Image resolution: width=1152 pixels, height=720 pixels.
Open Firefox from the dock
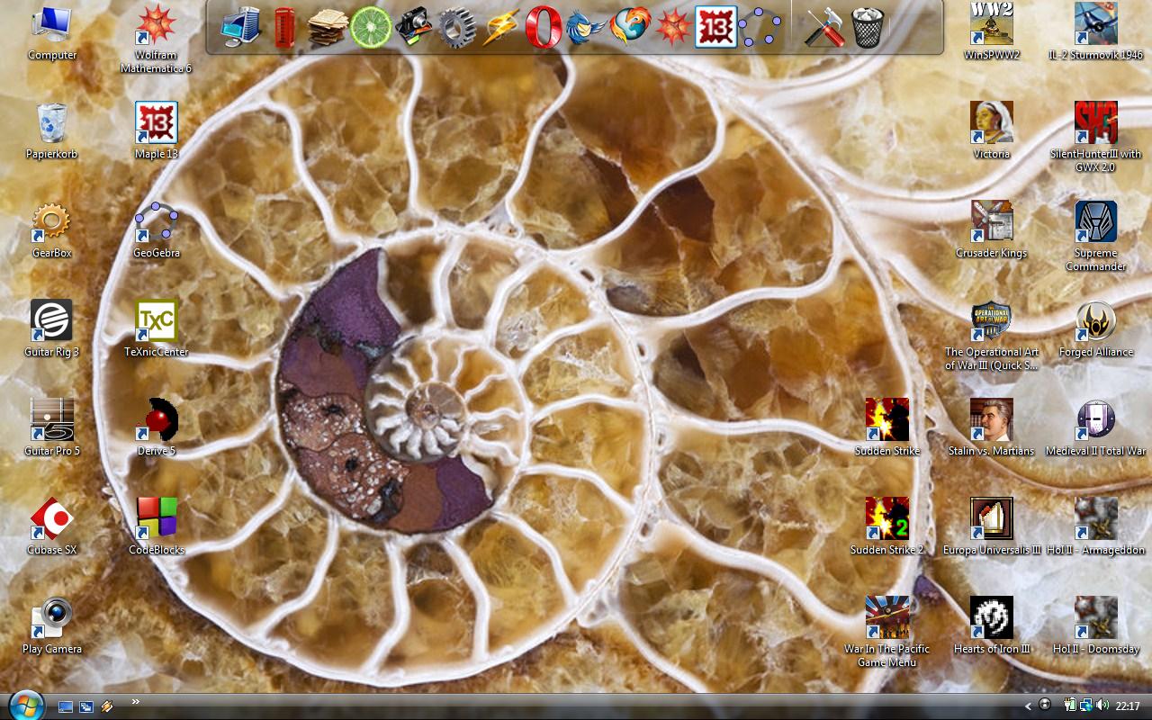point(629,27)
